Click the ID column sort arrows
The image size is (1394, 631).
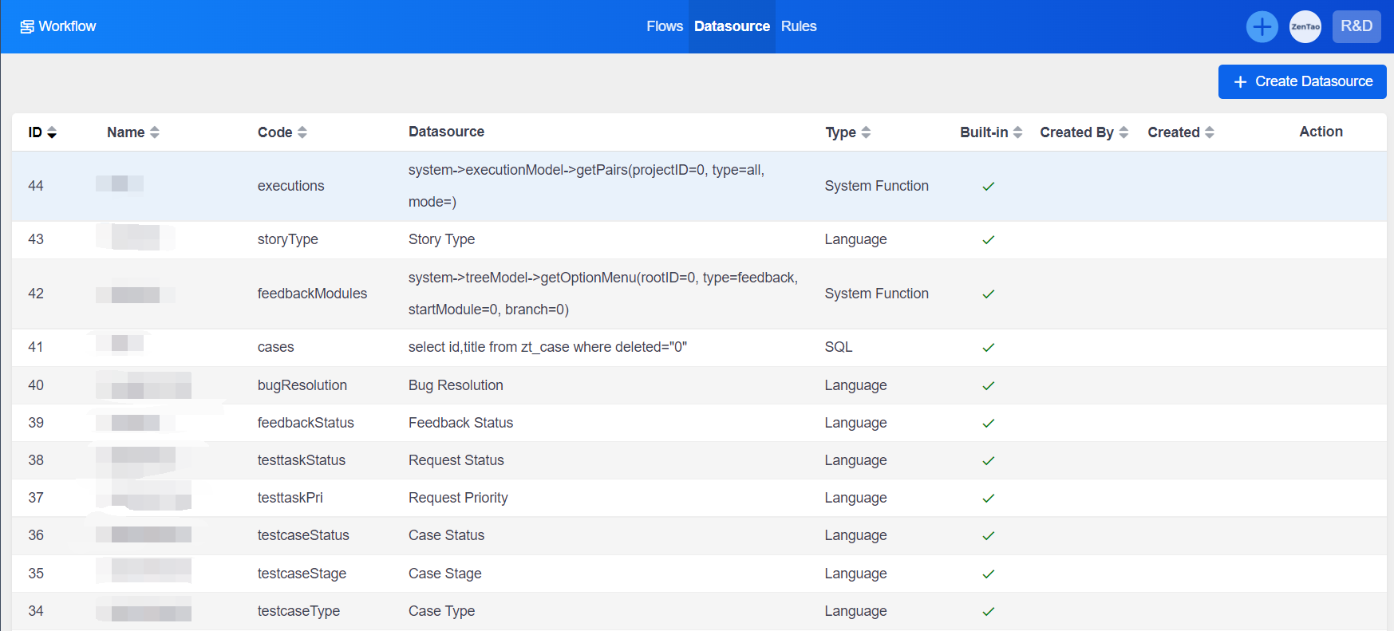[x=52, y=132]
